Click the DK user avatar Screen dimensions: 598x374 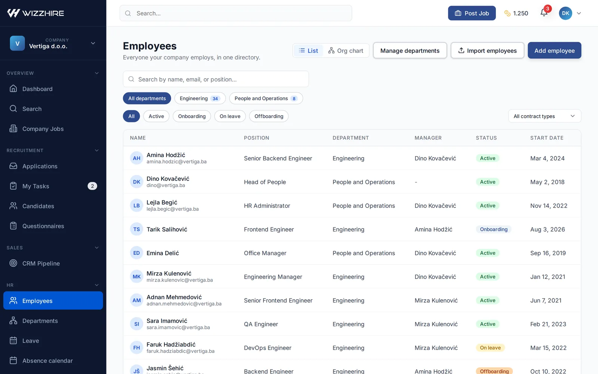pos(565,13)
